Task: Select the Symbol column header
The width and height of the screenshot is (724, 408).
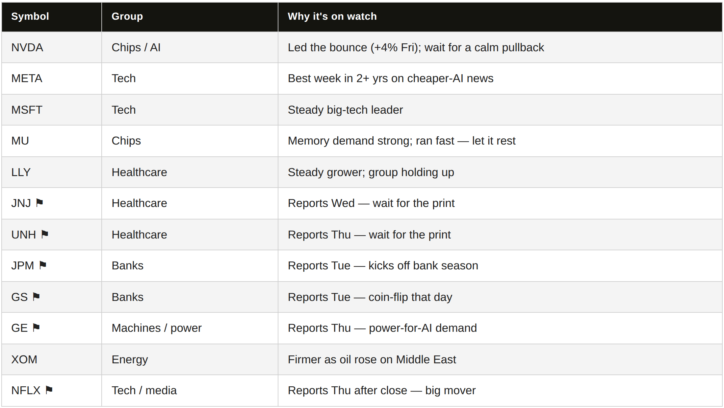Action: pyautogui.click(x=52, y=17)
